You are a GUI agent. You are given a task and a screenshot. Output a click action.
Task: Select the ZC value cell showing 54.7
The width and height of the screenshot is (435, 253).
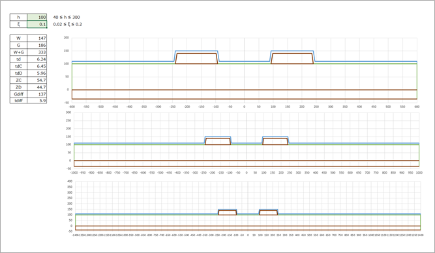(37, 80)
